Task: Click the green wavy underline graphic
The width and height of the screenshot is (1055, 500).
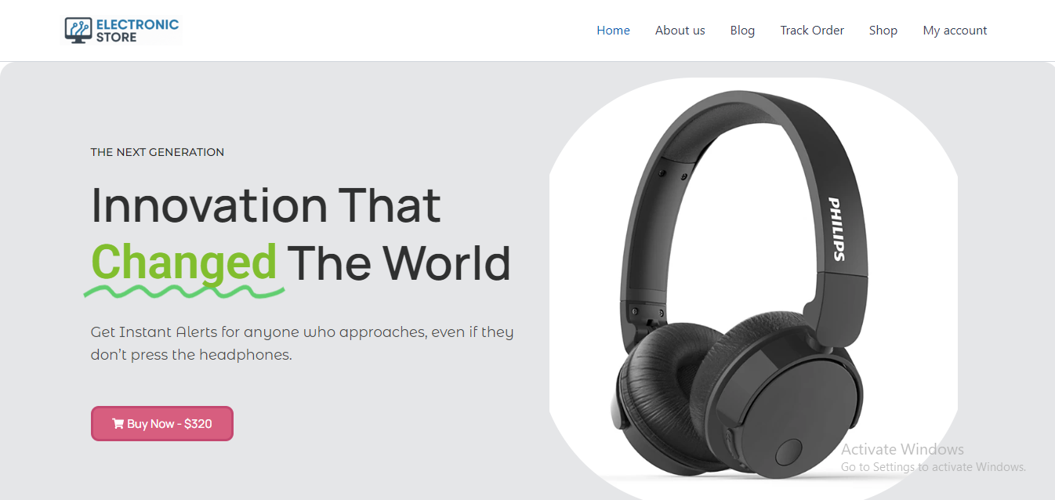Action: (x=184, y=292)
